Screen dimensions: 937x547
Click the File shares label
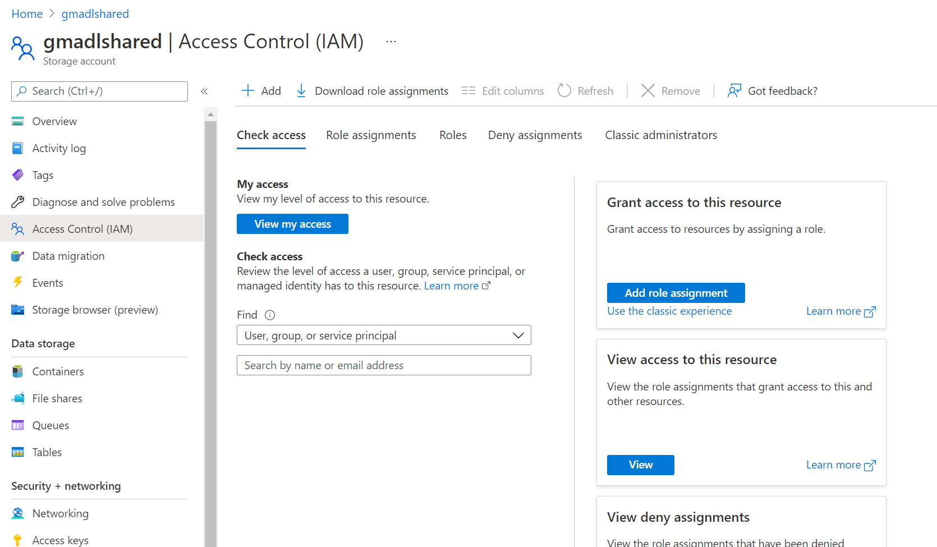tap(57, 398)
